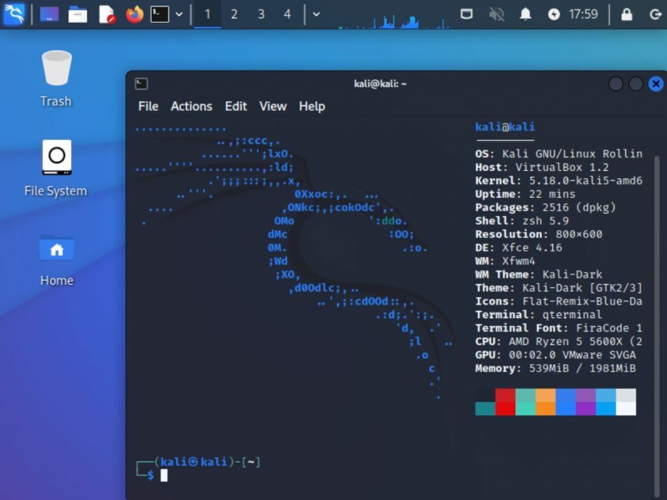
Task: Open the text editor panel launcher
Action: click(106, 14)
